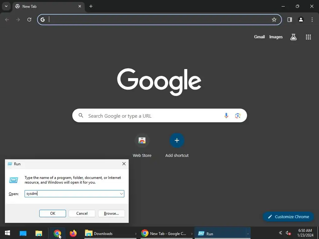
Task: Show hidden tray icons chevron
Action: pos(280,233)
